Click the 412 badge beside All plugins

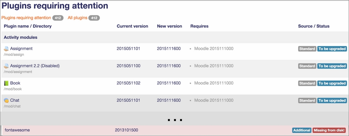94,18
